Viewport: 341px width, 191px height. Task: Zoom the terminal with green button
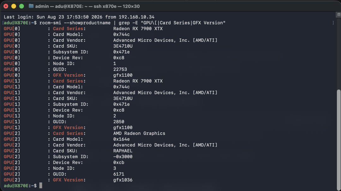[x=21, y=6]
